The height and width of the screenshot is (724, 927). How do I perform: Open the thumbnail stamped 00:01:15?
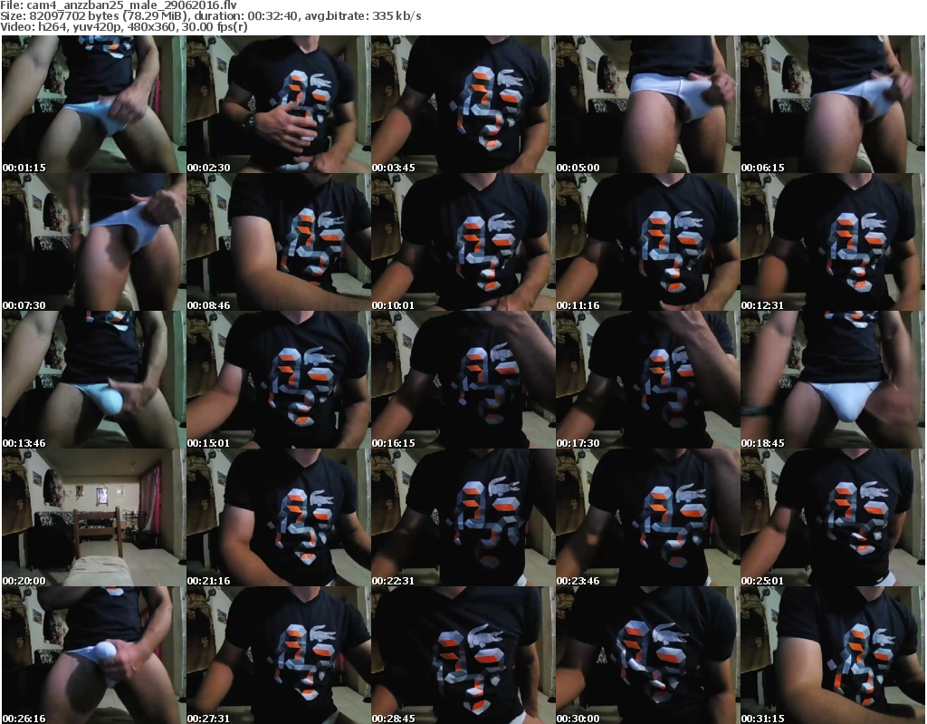click(93, 104)
